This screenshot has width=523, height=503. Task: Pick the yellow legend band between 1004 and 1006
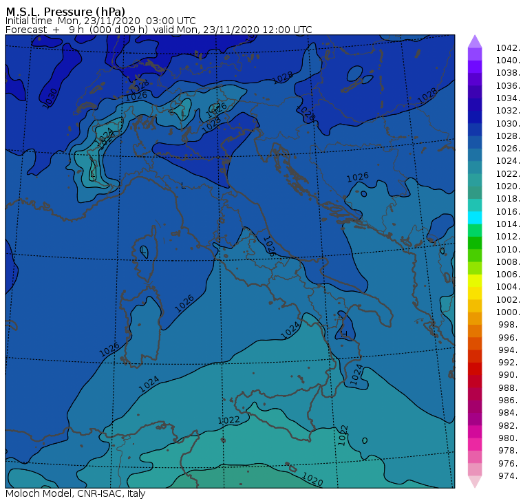(475, 281)
